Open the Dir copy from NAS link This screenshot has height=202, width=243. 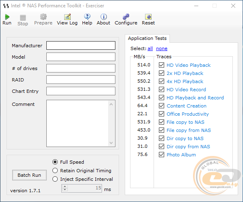(x=188, y=147)
